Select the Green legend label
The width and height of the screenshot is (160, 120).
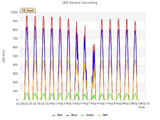click(x=90, y=115)
